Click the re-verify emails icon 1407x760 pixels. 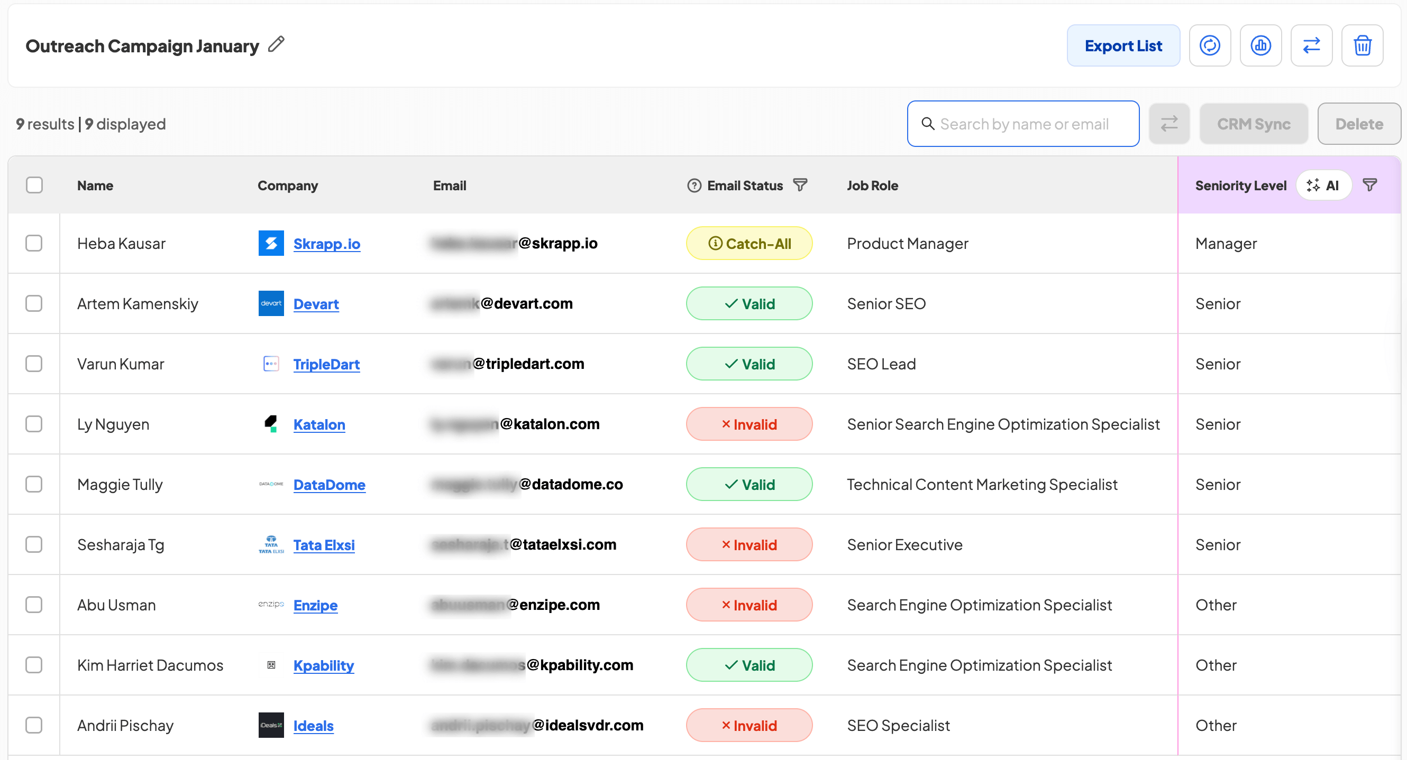point(1210,45)
